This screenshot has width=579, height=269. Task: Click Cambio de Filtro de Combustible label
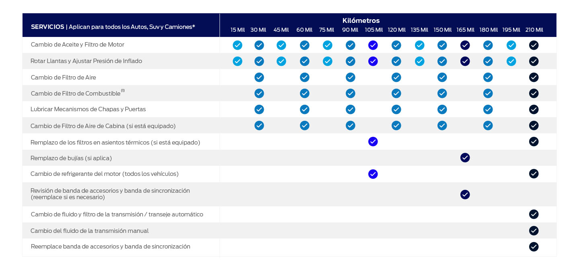pyautogui.click(x=76, y=93)
